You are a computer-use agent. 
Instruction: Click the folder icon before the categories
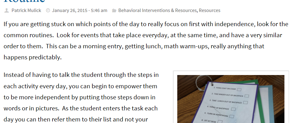point(114,11)
